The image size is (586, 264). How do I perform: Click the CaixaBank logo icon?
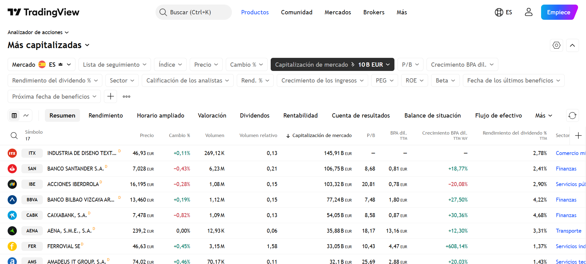(x=12, y=215)
